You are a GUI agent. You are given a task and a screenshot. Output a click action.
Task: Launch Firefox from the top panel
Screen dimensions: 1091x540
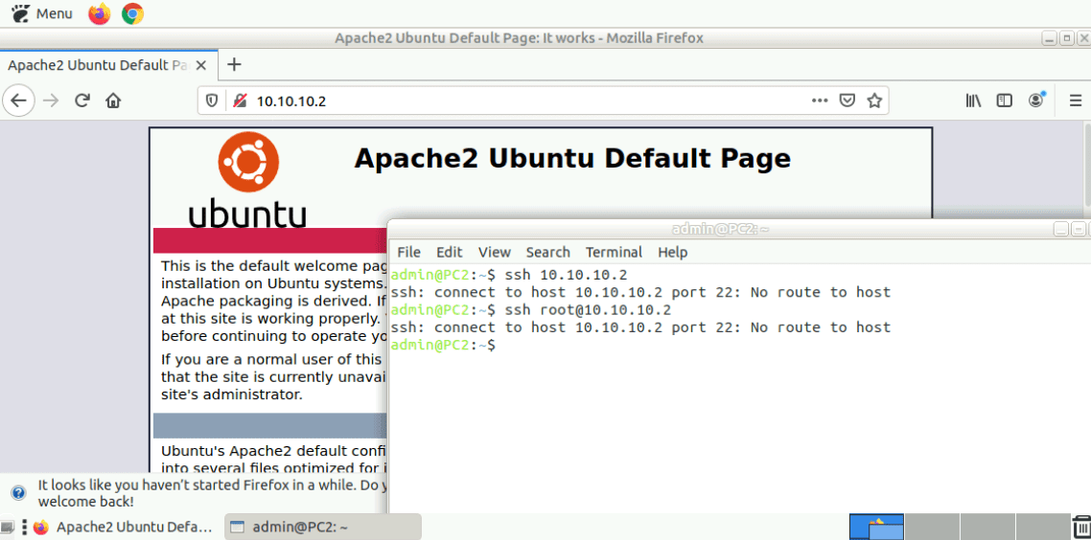[x=100, y=13]
